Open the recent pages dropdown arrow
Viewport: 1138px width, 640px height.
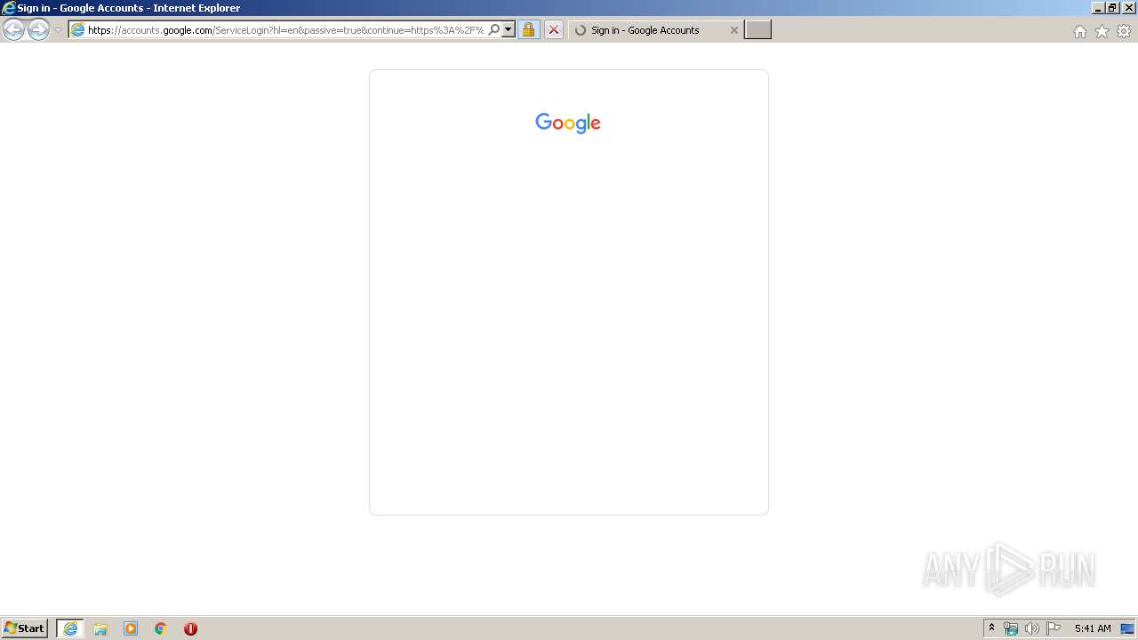(x=58, y=30)
